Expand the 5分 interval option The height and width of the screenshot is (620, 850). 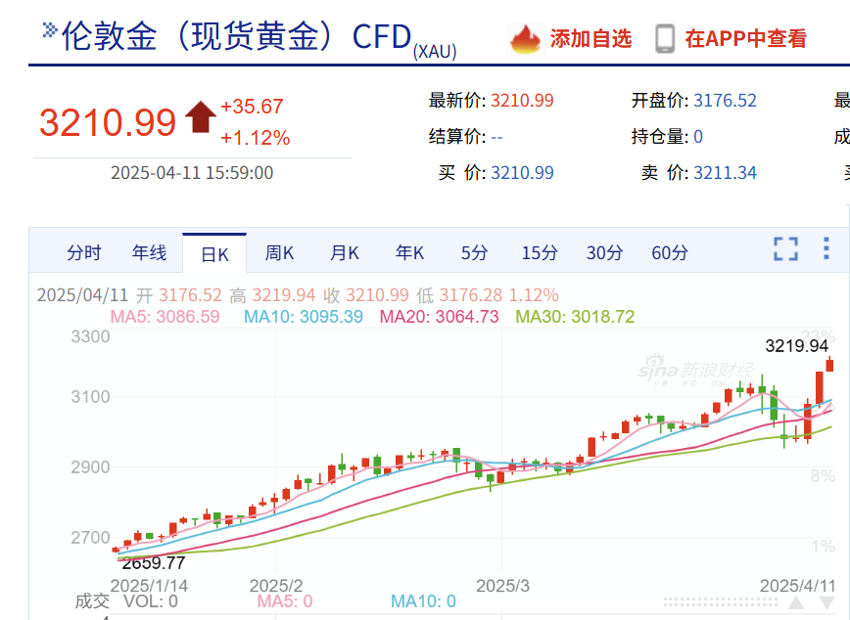click(x=473, y=252)
